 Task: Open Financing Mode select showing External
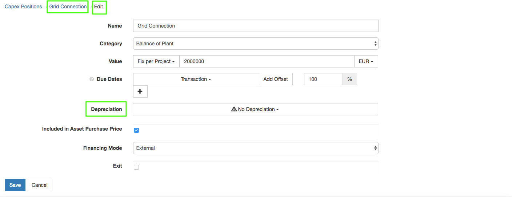tap(256, 148)
